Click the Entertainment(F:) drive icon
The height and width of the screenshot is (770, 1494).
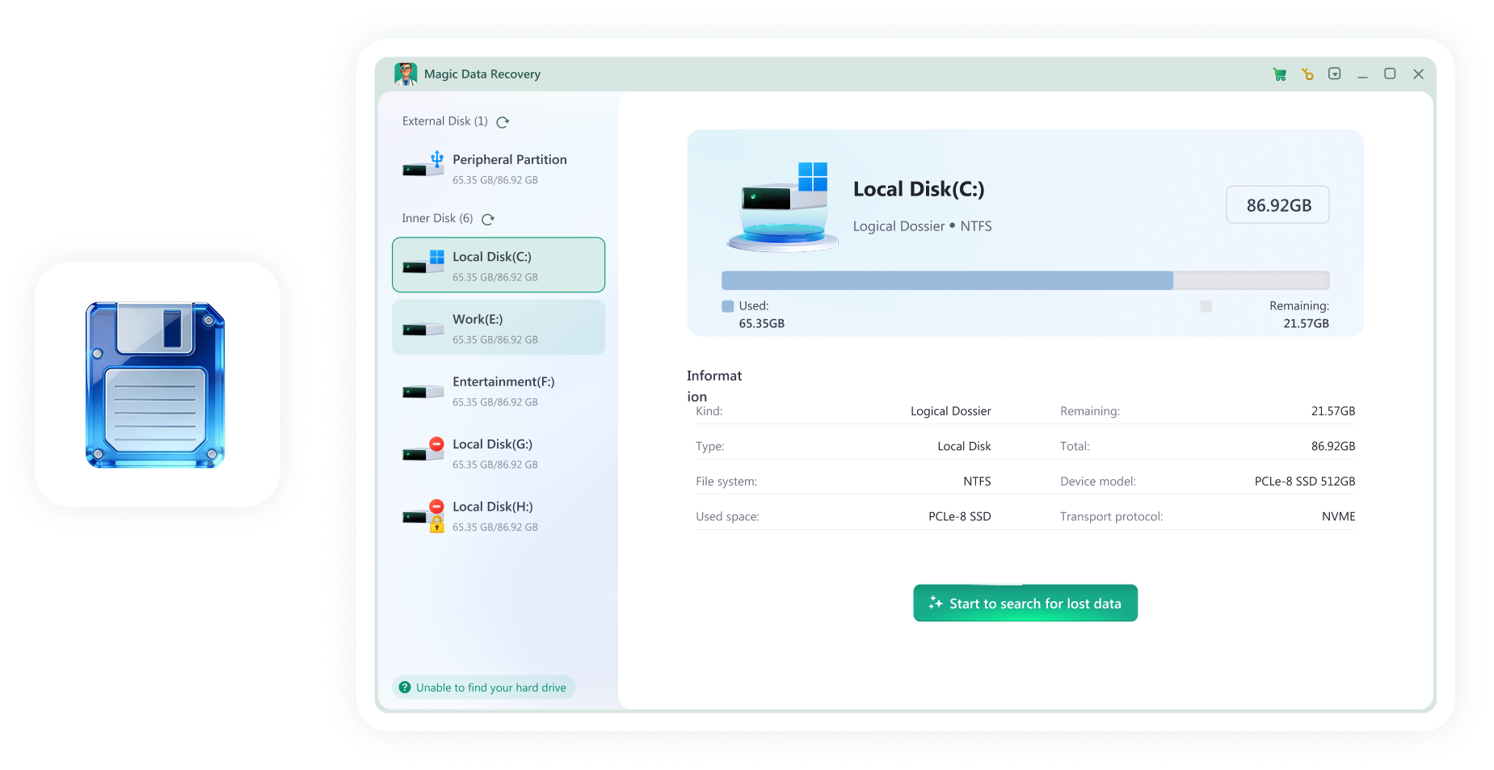[423, 392]
